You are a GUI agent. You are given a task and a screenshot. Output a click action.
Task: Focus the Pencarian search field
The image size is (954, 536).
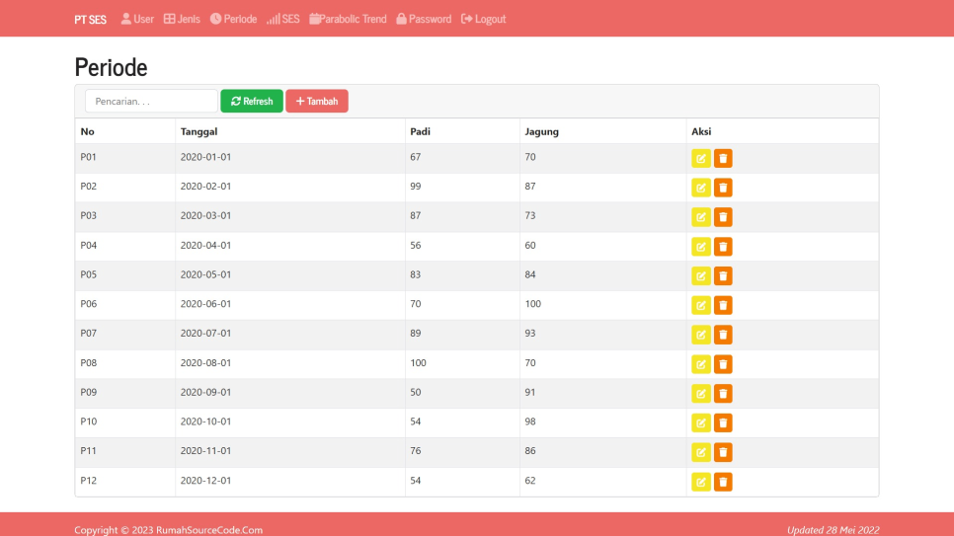151,101
